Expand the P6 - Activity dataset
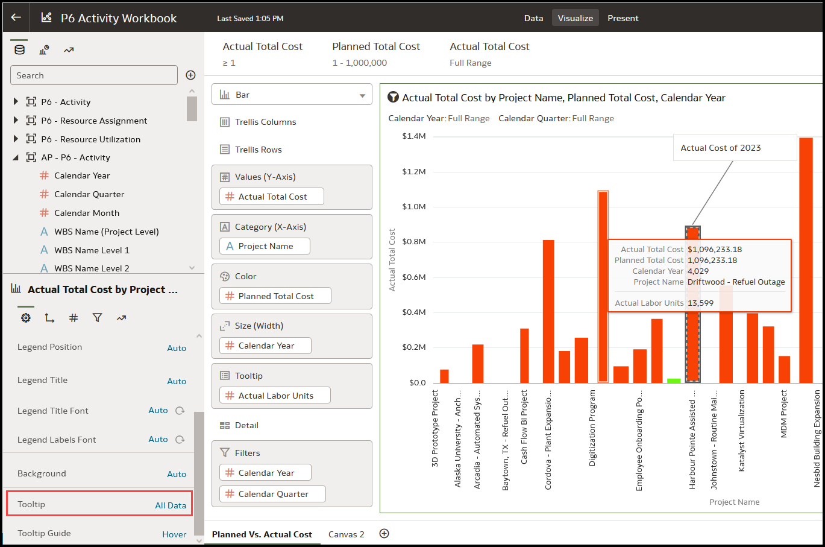This screenshot has height=547, width=825. pos(16,102)
